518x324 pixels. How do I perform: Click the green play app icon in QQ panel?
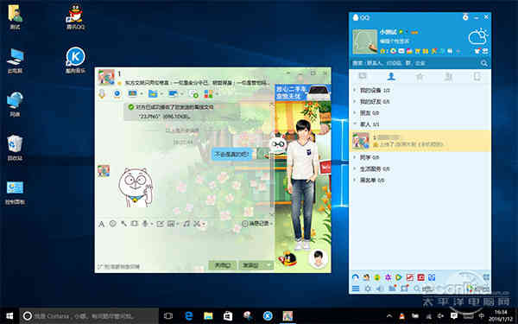pyautogui.click(x=399, y=277)
